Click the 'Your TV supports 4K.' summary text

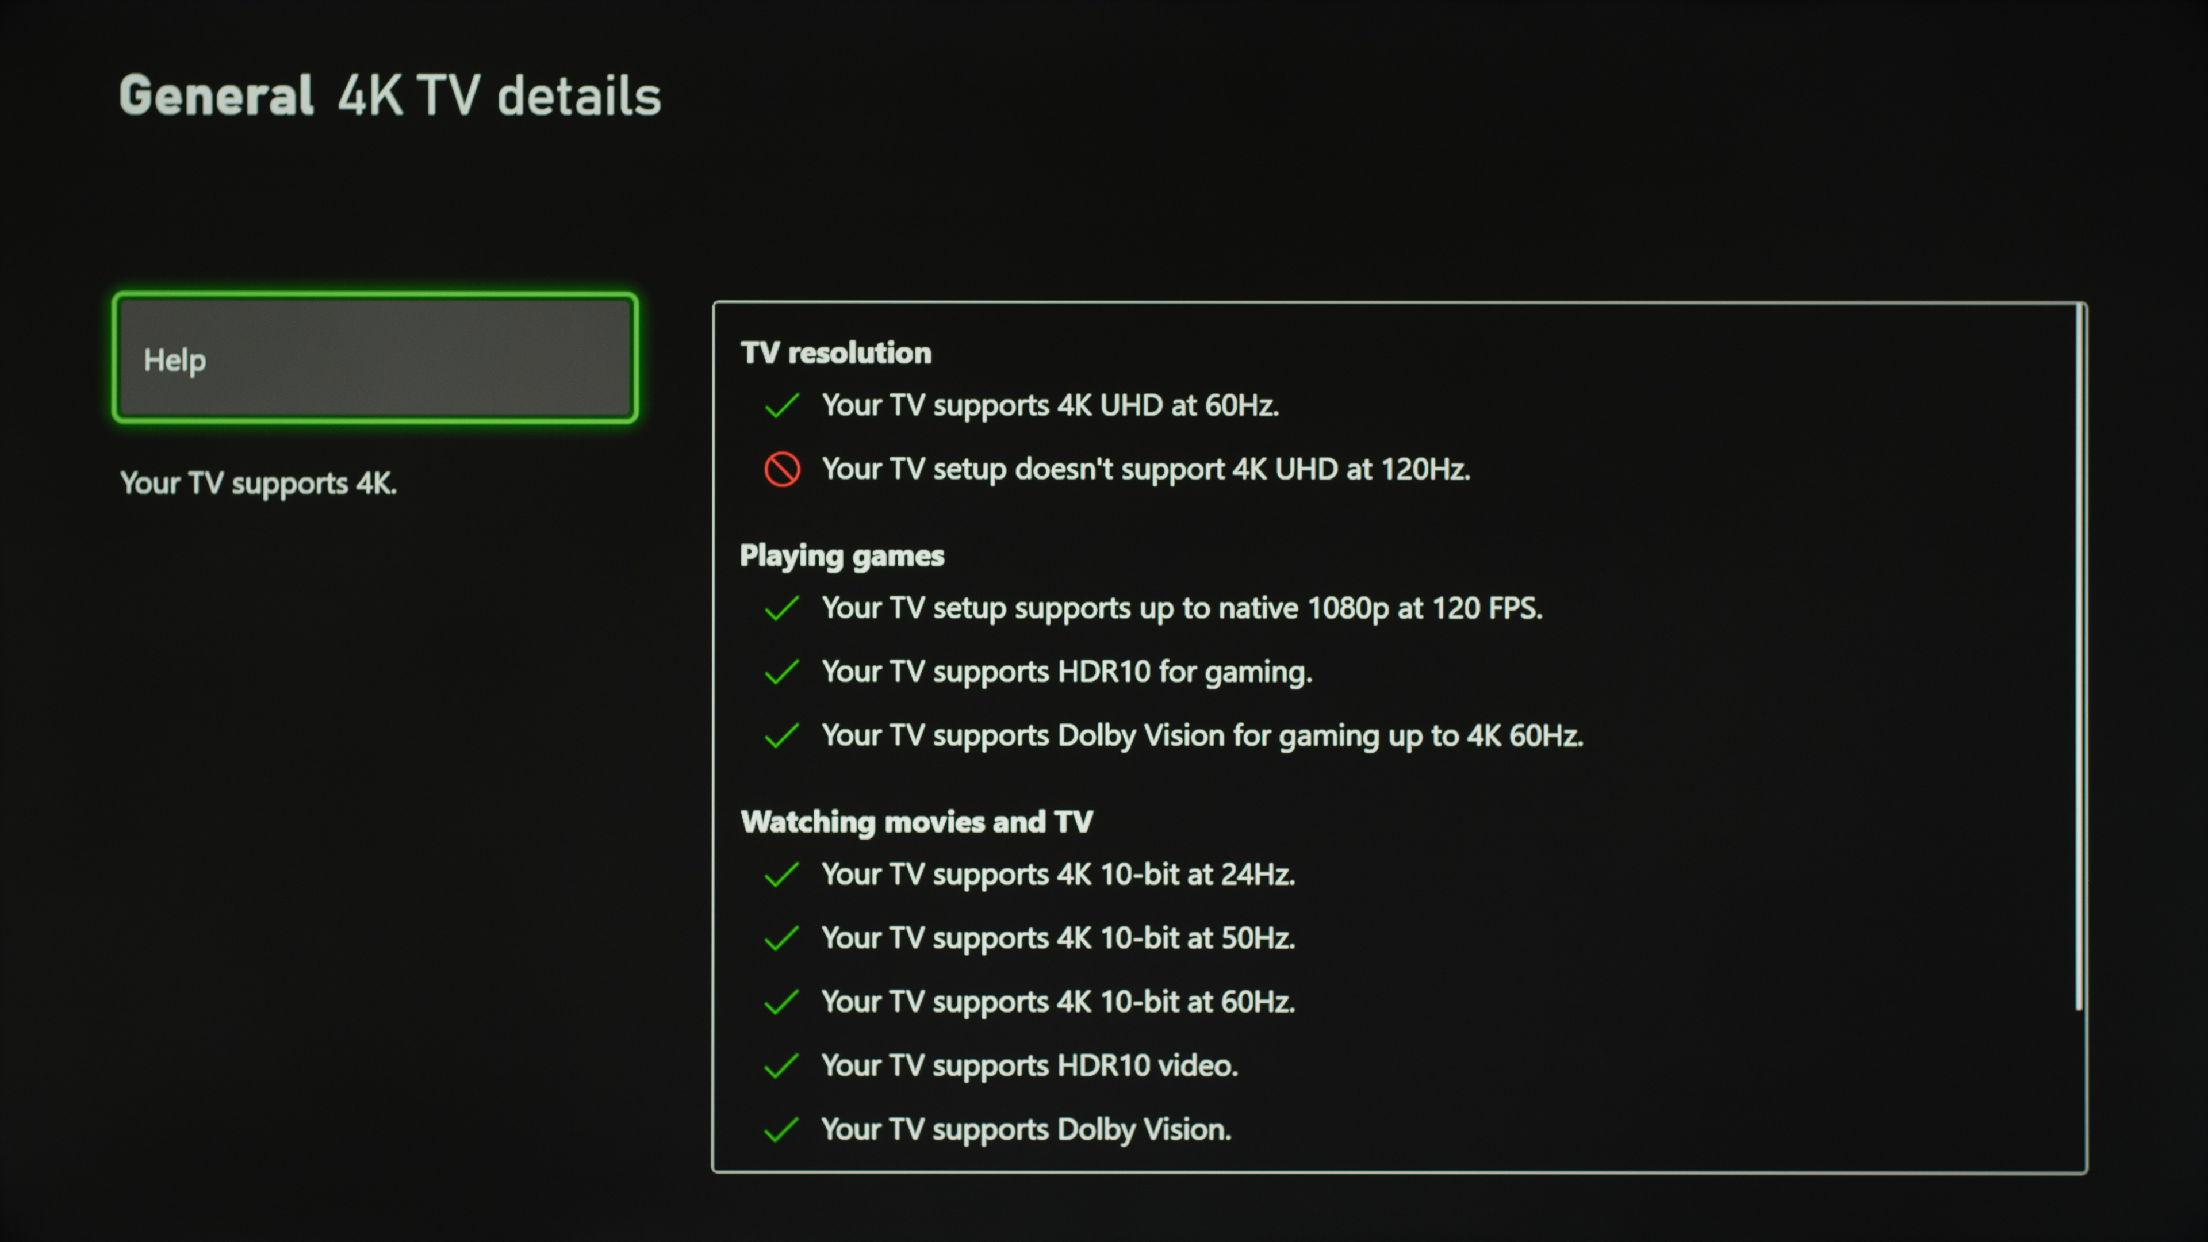258,484
